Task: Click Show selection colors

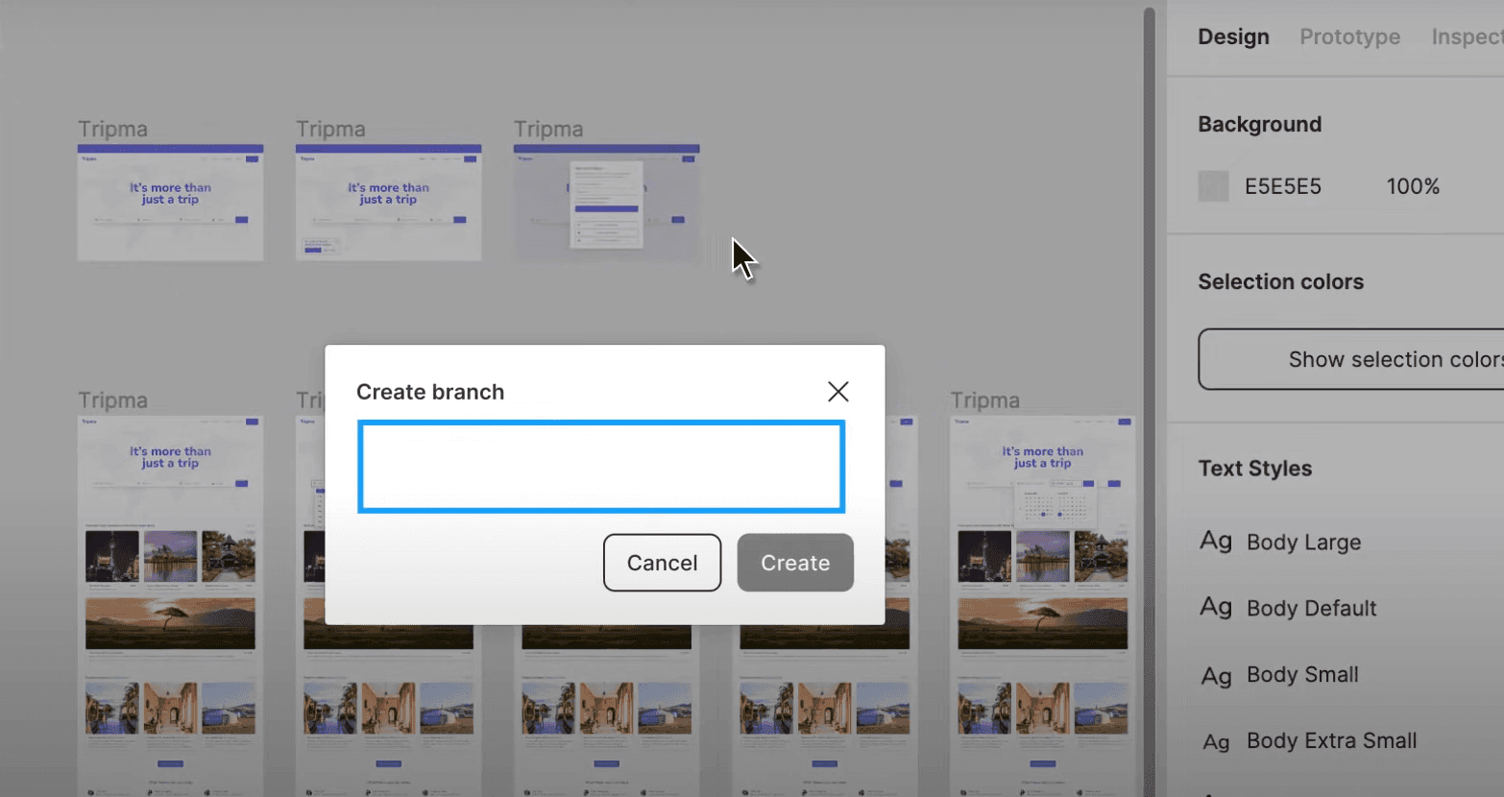Action: pyautogui.click(x=1395, y=358)
